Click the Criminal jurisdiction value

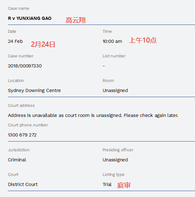(x=17, y=160)
